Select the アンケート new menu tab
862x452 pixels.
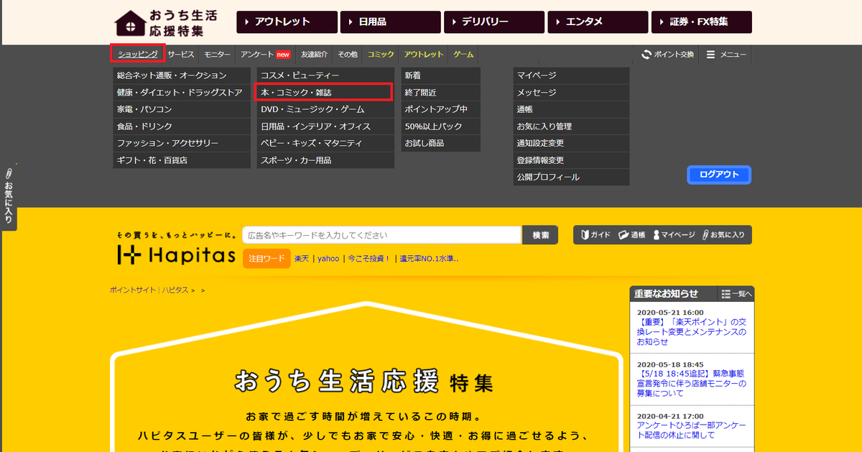pyautogui.click(x=265, y=55)
